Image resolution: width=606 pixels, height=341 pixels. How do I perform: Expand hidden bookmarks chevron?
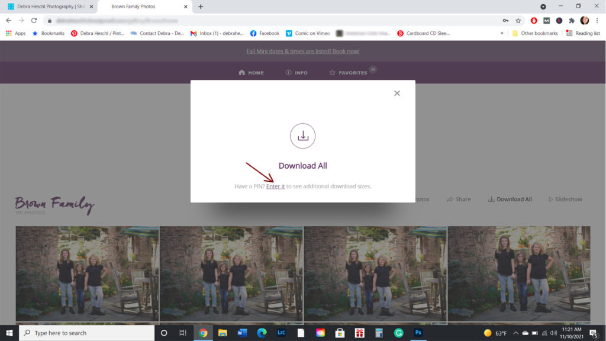pyautogui.click(x=502, y=33)
